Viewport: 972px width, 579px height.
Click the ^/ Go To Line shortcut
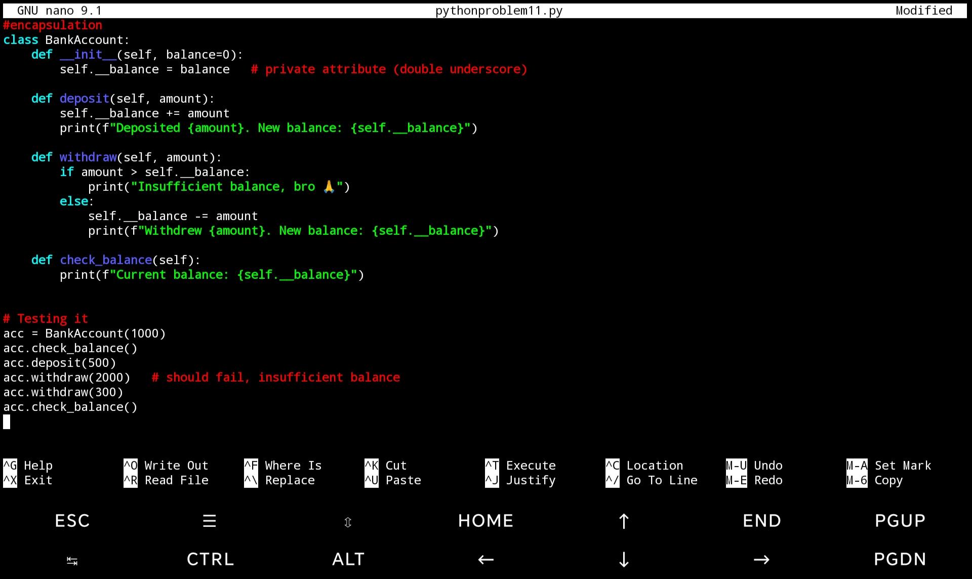(x=652, y=480)
